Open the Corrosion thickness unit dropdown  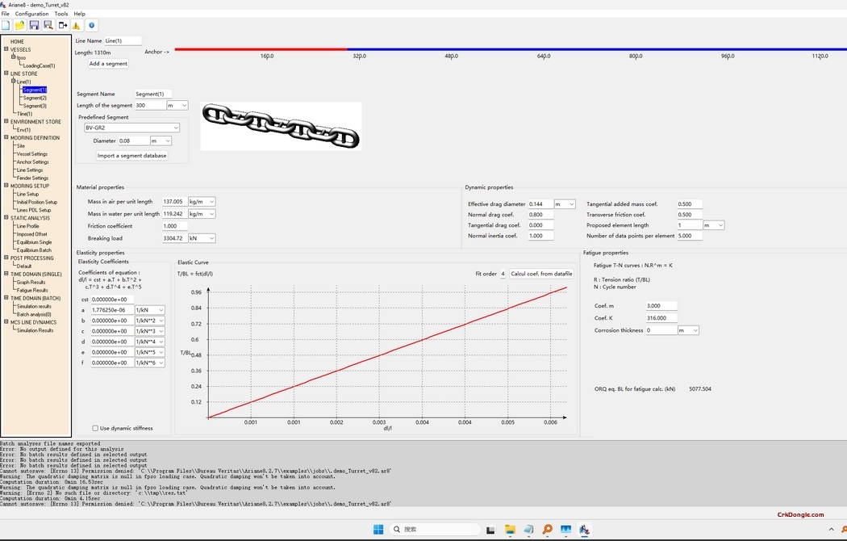tap(695, 330)
